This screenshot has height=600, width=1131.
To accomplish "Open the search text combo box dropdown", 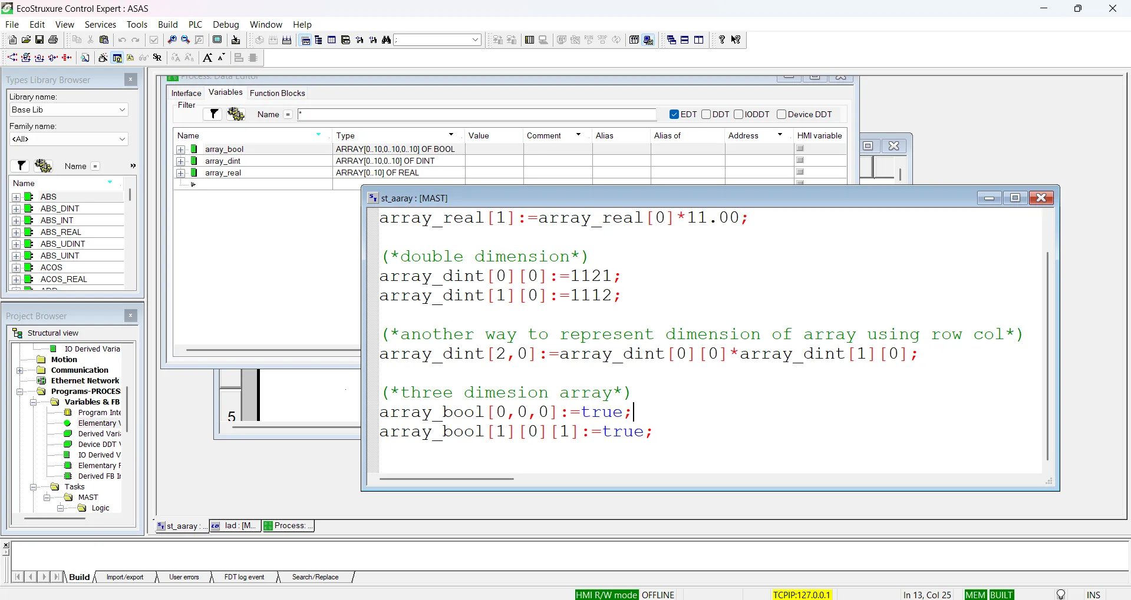I will (475, 40).
